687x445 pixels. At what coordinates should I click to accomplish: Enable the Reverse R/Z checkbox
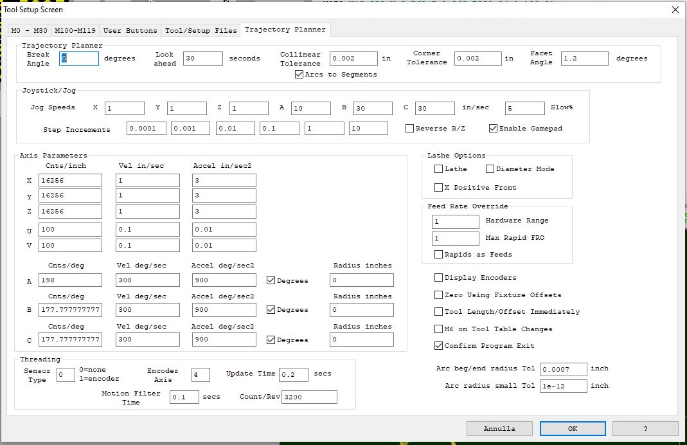coord(410,129)
